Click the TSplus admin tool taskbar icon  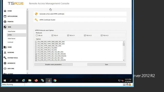pos(49,80)
